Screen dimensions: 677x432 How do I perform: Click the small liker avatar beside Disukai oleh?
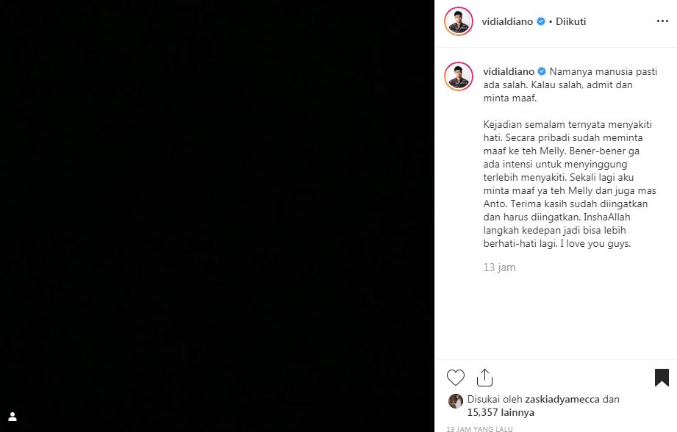(456, 400)
